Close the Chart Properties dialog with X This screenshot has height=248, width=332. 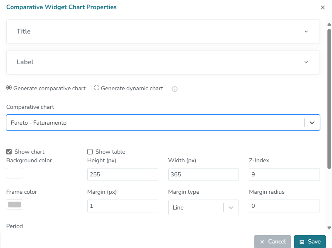[323, 7]
